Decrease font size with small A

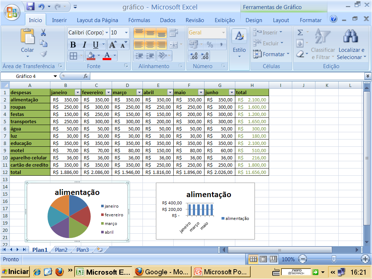pos(124,45)
